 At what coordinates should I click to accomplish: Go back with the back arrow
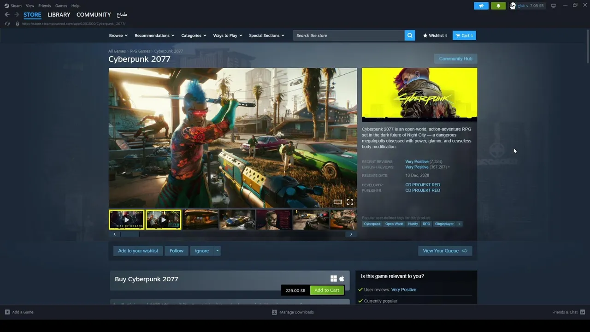(x=7, y=15)
